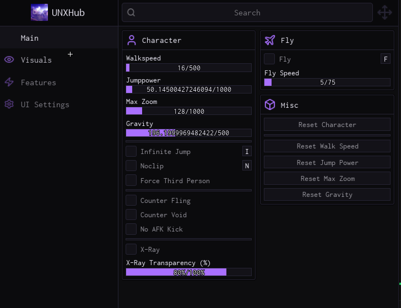401x308 pixels.
Task: Click the Fly airplane icon
Action: pyautogui.click(x=270, y=40)
